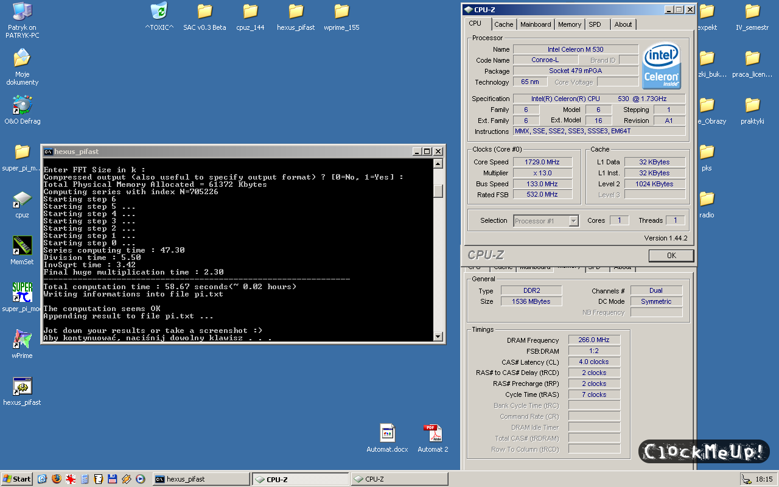Click the red splat quick launch icon
Screen dimensions: 779x487
(x=71, y=479)
